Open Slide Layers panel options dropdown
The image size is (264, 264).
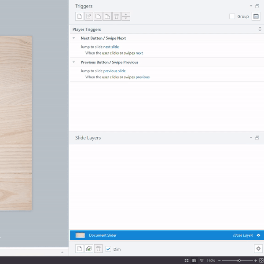(251, 138)
